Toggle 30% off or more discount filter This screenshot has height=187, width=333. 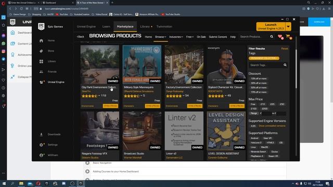click(x=259, y=83)
